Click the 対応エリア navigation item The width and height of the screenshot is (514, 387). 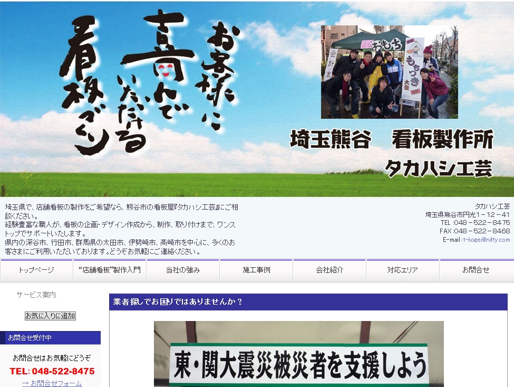click(403, 270)
